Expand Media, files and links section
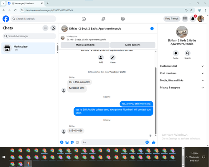The image size is (209, 167). (x=182, y=81)
